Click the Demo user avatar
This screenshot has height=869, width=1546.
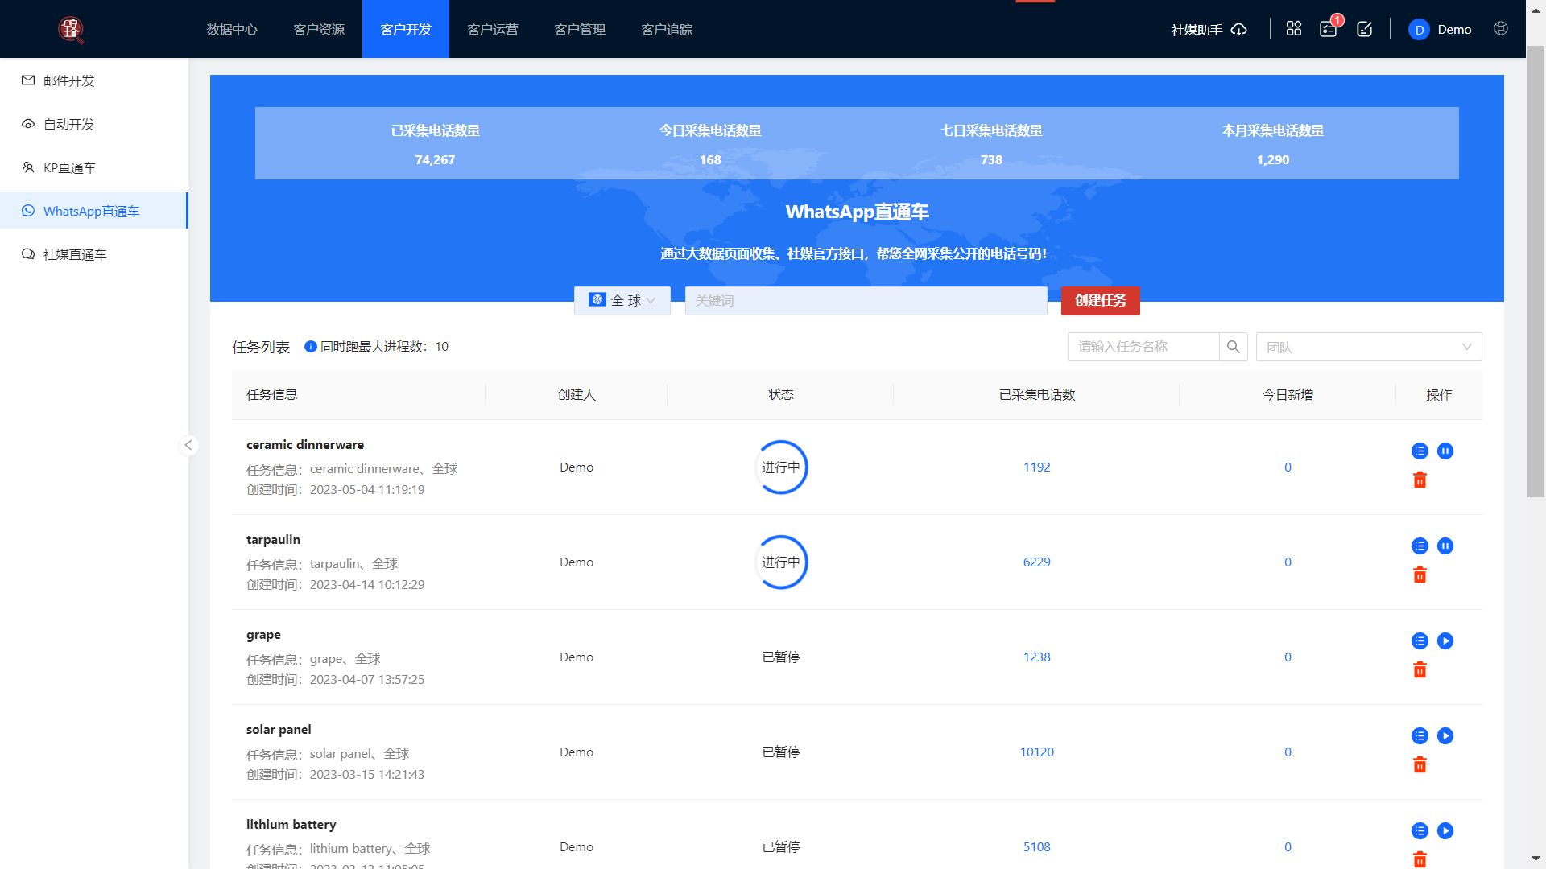point(1419,30)
